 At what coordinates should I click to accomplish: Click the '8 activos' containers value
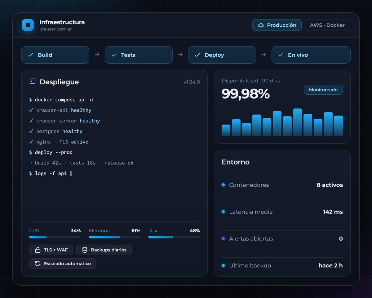pyautogui.click(x=330, y=185)
